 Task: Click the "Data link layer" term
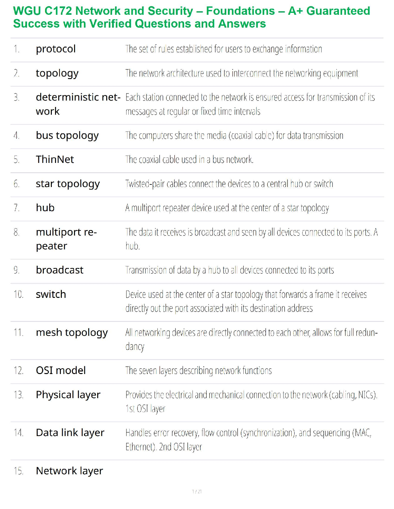70,433
